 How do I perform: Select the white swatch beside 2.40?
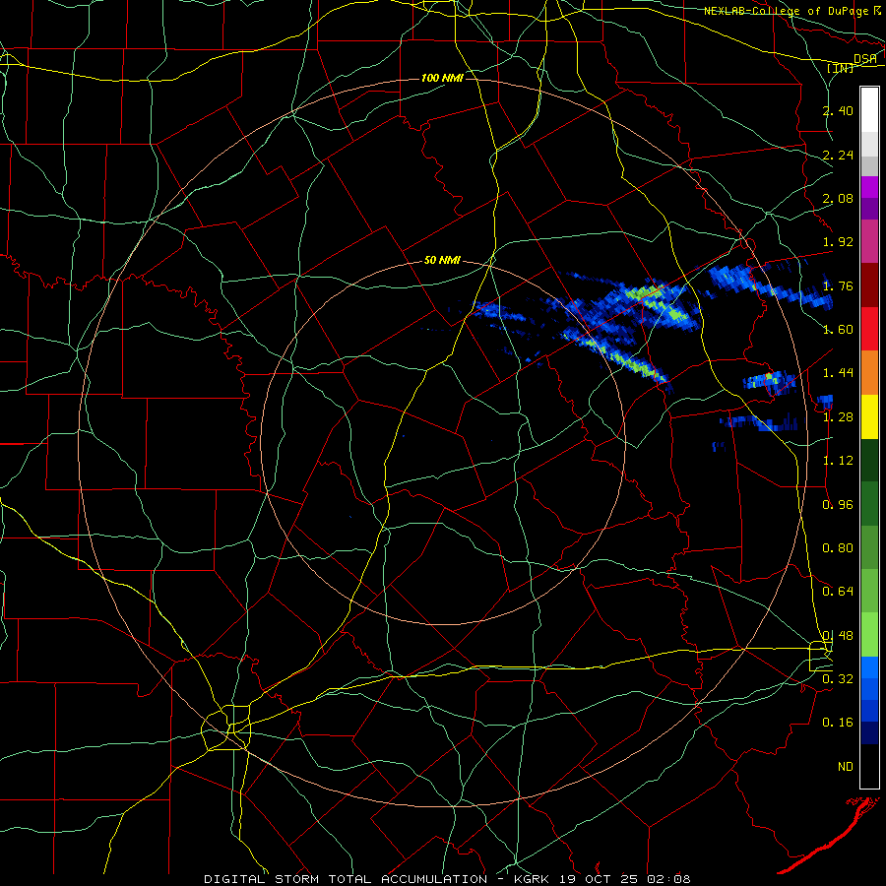[x=869, y=110]
